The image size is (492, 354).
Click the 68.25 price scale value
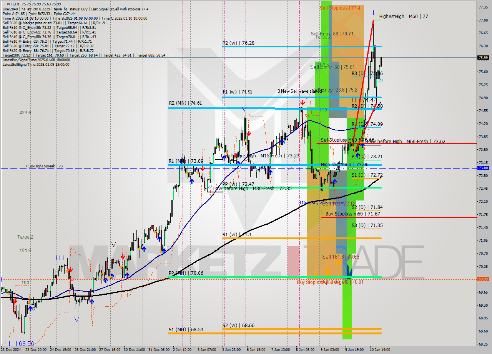(x=482, y=344)
